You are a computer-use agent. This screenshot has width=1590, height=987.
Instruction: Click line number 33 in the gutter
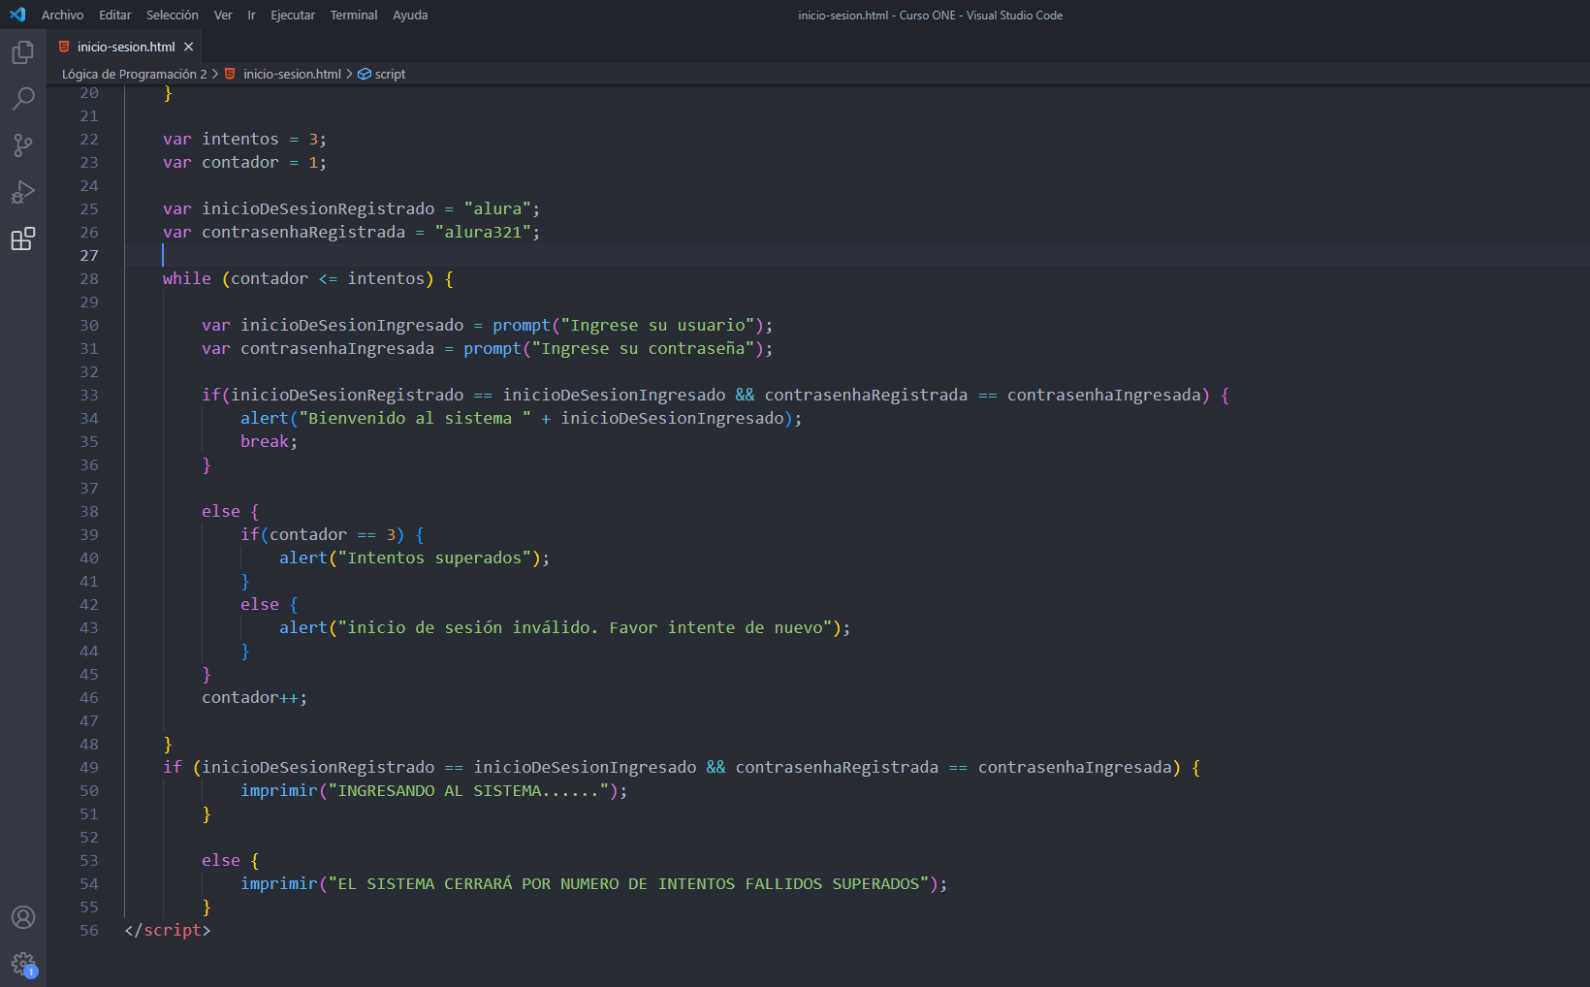89,396
